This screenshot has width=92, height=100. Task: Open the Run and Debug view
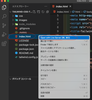click(4, 34)
